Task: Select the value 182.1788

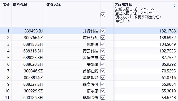Action: tap(167, 31)
